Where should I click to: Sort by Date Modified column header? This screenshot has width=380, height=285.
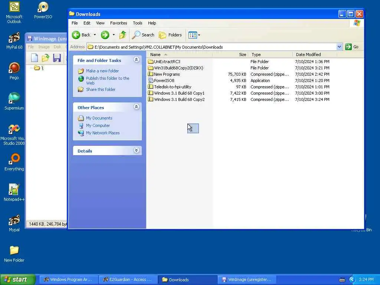tap(315, 55)
